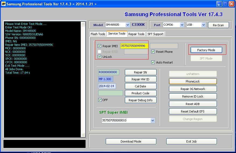Viewport: 236px width, 153px height.
Task: Click the Repair SN button
Action: [140, 72]
